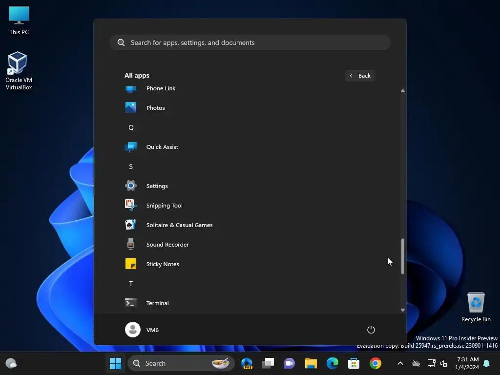The image size is (500, 375).
Task: Go Back from the All apps list
Action: tap(360, 76)
